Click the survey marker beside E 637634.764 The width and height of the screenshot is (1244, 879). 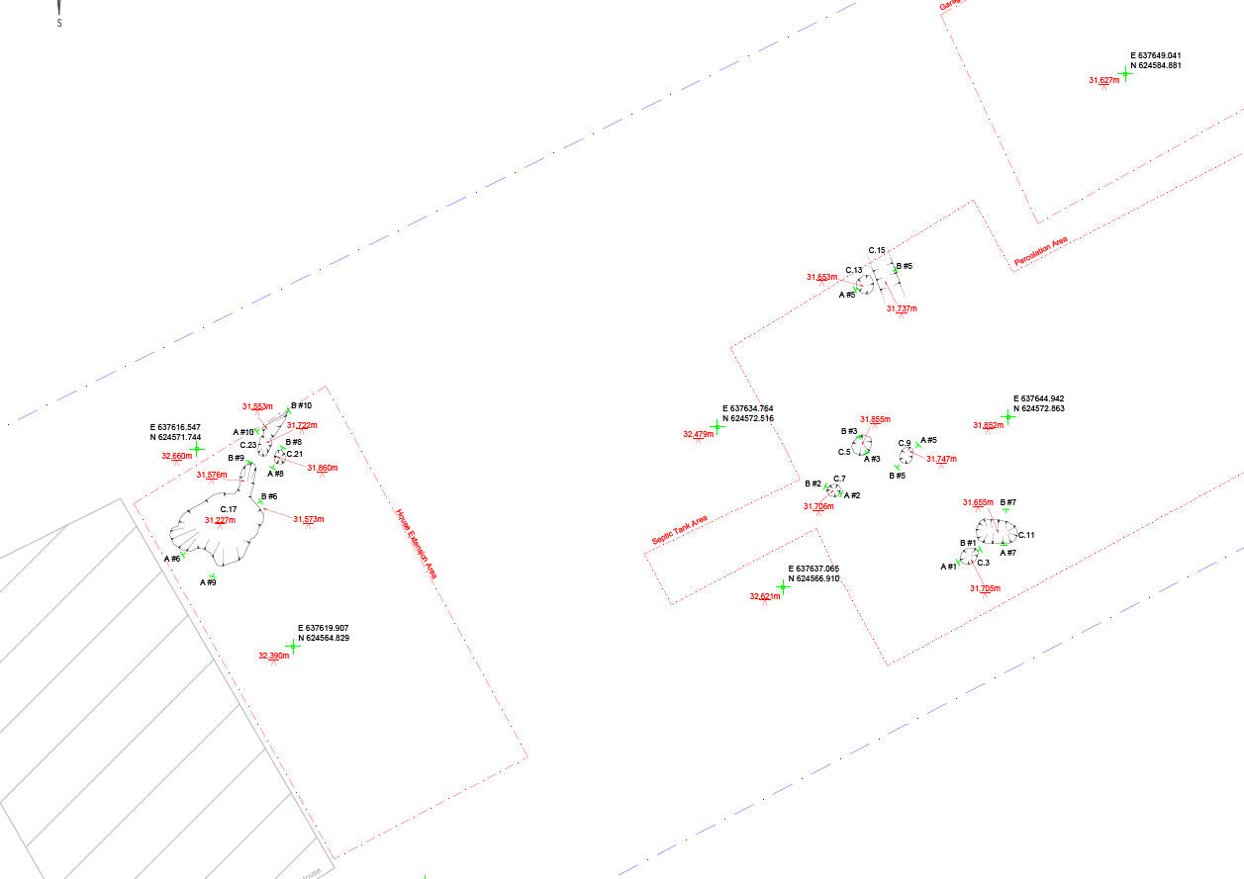click(718, 425)
